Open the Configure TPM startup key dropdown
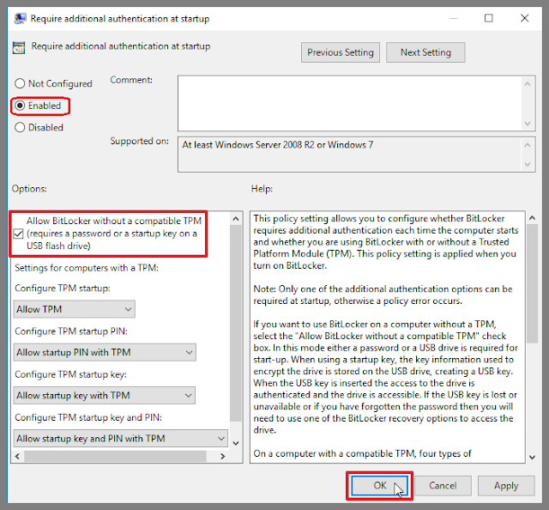 [105, 396]
